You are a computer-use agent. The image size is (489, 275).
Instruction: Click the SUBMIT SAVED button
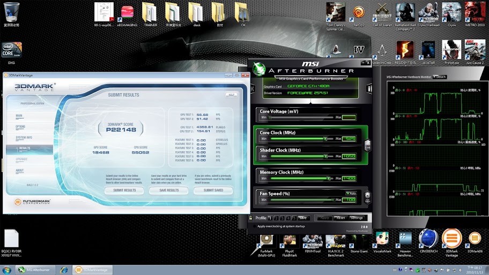pos(213,190)
